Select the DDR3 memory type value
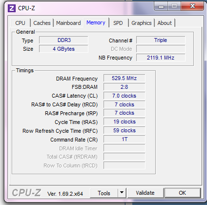Image resolution: width=207 pixels, height=205 pixels. click(x=63, y=40)
